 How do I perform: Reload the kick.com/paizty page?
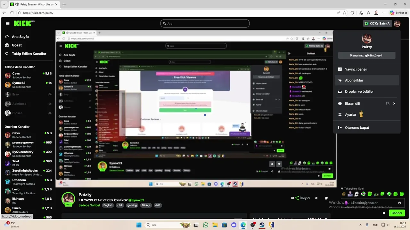pos(12,13)
